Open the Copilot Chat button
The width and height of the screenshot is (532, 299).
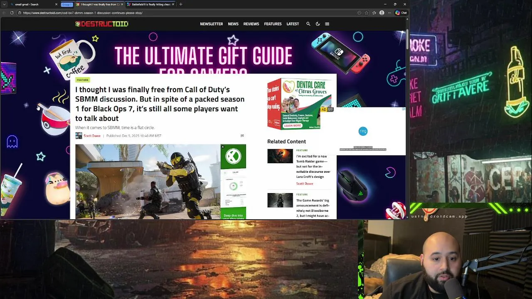[401, 13]
